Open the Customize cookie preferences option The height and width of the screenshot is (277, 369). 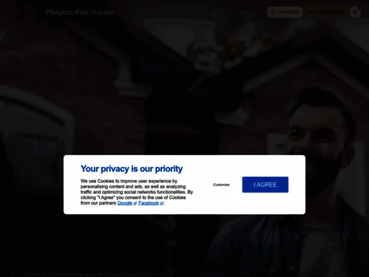221,185
